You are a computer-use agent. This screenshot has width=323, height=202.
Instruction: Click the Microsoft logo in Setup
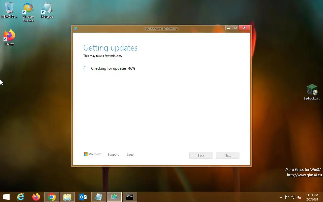pos(93,154)
